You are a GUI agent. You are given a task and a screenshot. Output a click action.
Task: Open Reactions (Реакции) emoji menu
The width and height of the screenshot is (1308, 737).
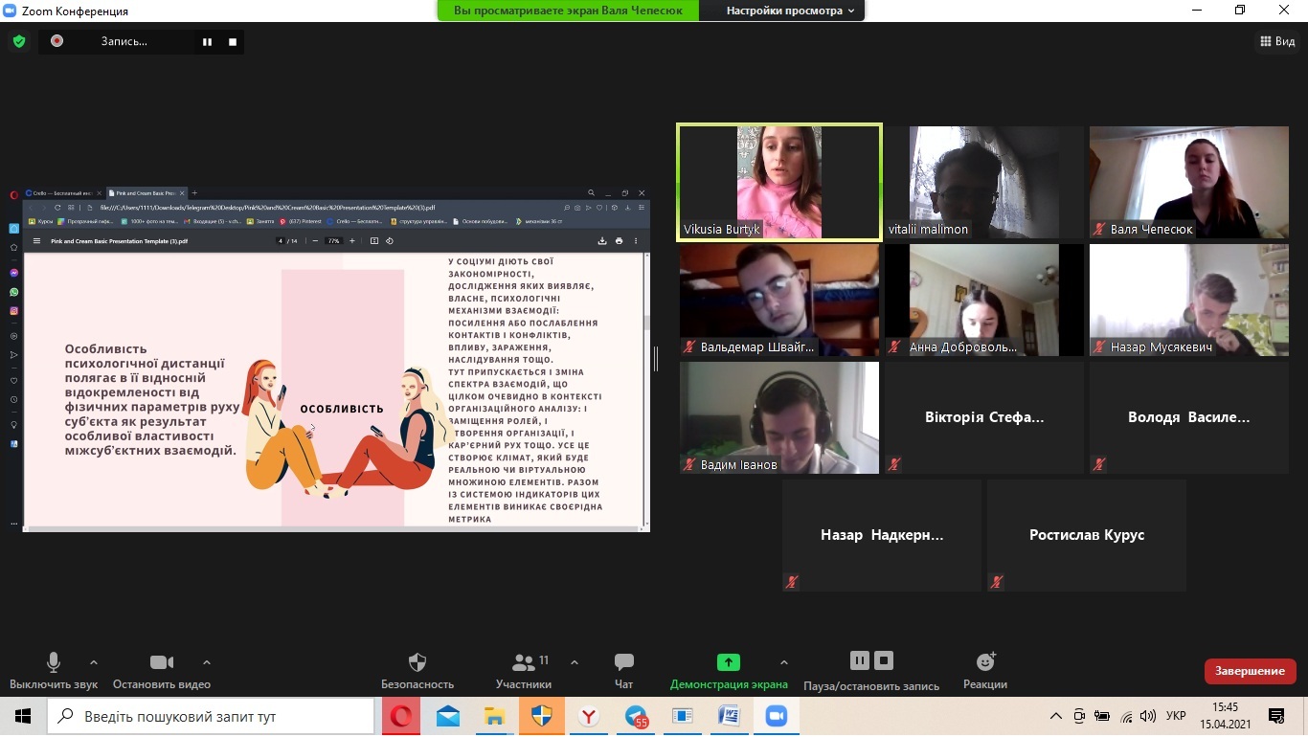click(x=985, y=662)
